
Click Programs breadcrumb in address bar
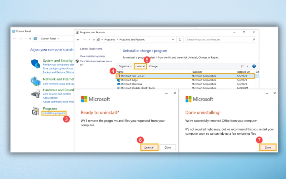point(110,40)
